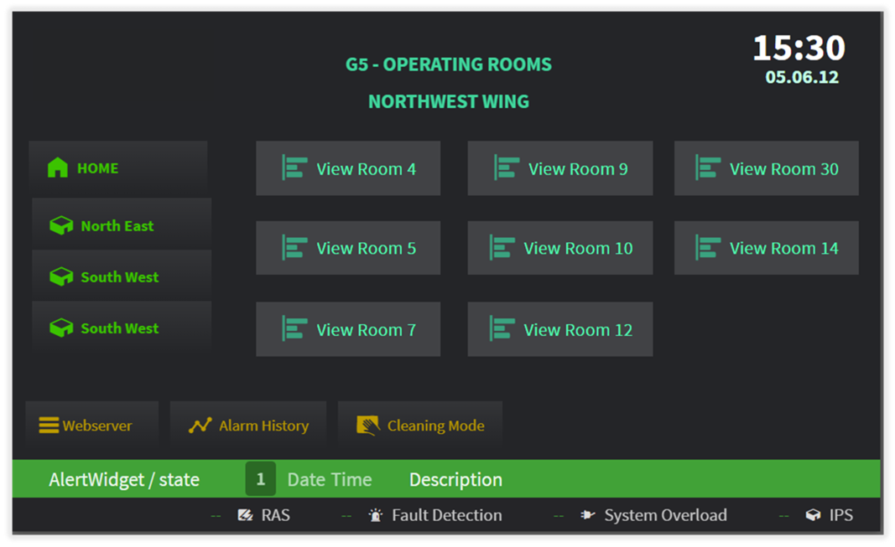Screen dimensions: 895x547
Task: Click the System Overload plug icon
Action: tap(587, 515)
